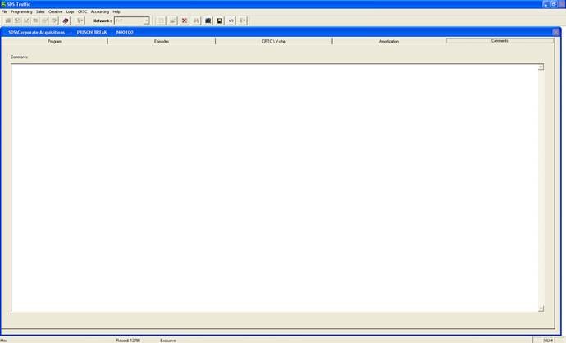
Task: Click the last toolbar icon after undo
Action: [x=243, y=21]
